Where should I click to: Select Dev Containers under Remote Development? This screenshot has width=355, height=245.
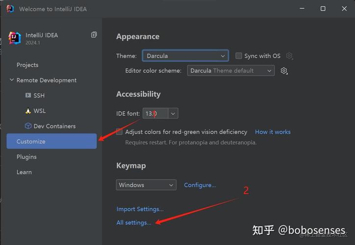[54, 126]
